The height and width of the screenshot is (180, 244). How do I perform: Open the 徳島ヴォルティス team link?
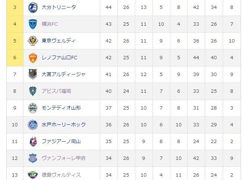pos(61,175)
